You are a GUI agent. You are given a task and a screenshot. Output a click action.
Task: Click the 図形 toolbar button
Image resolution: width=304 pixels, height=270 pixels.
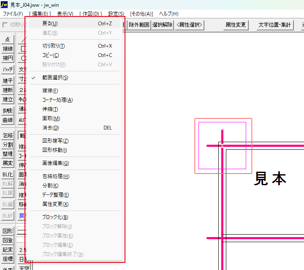click(8, 231)
